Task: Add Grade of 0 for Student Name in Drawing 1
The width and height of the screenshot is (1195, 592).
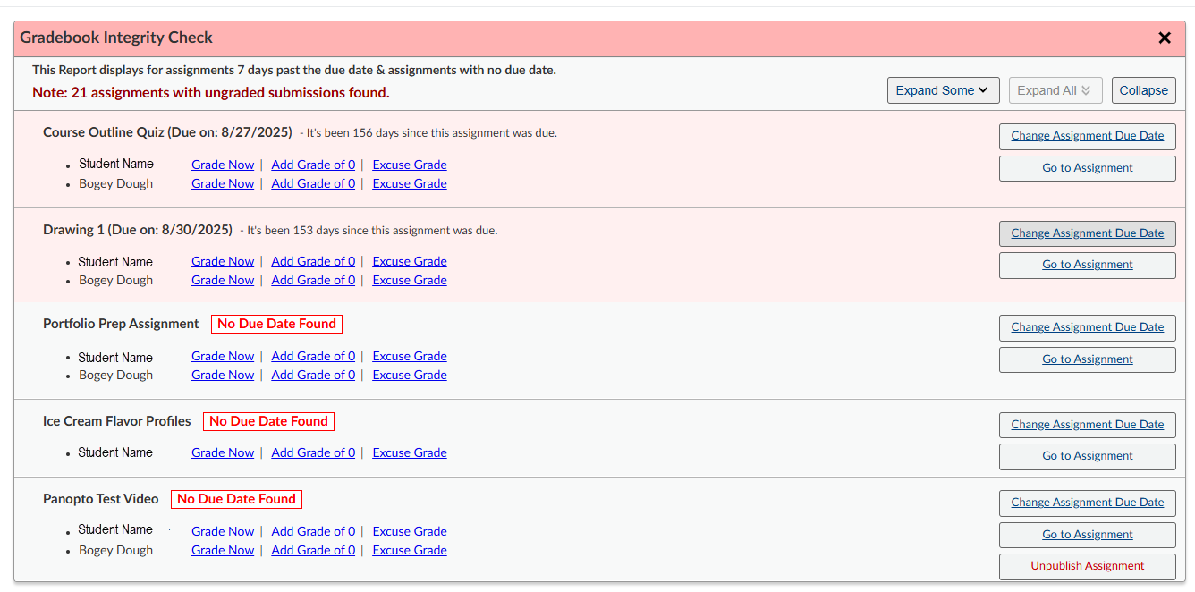Action: [x=313, y=261]
